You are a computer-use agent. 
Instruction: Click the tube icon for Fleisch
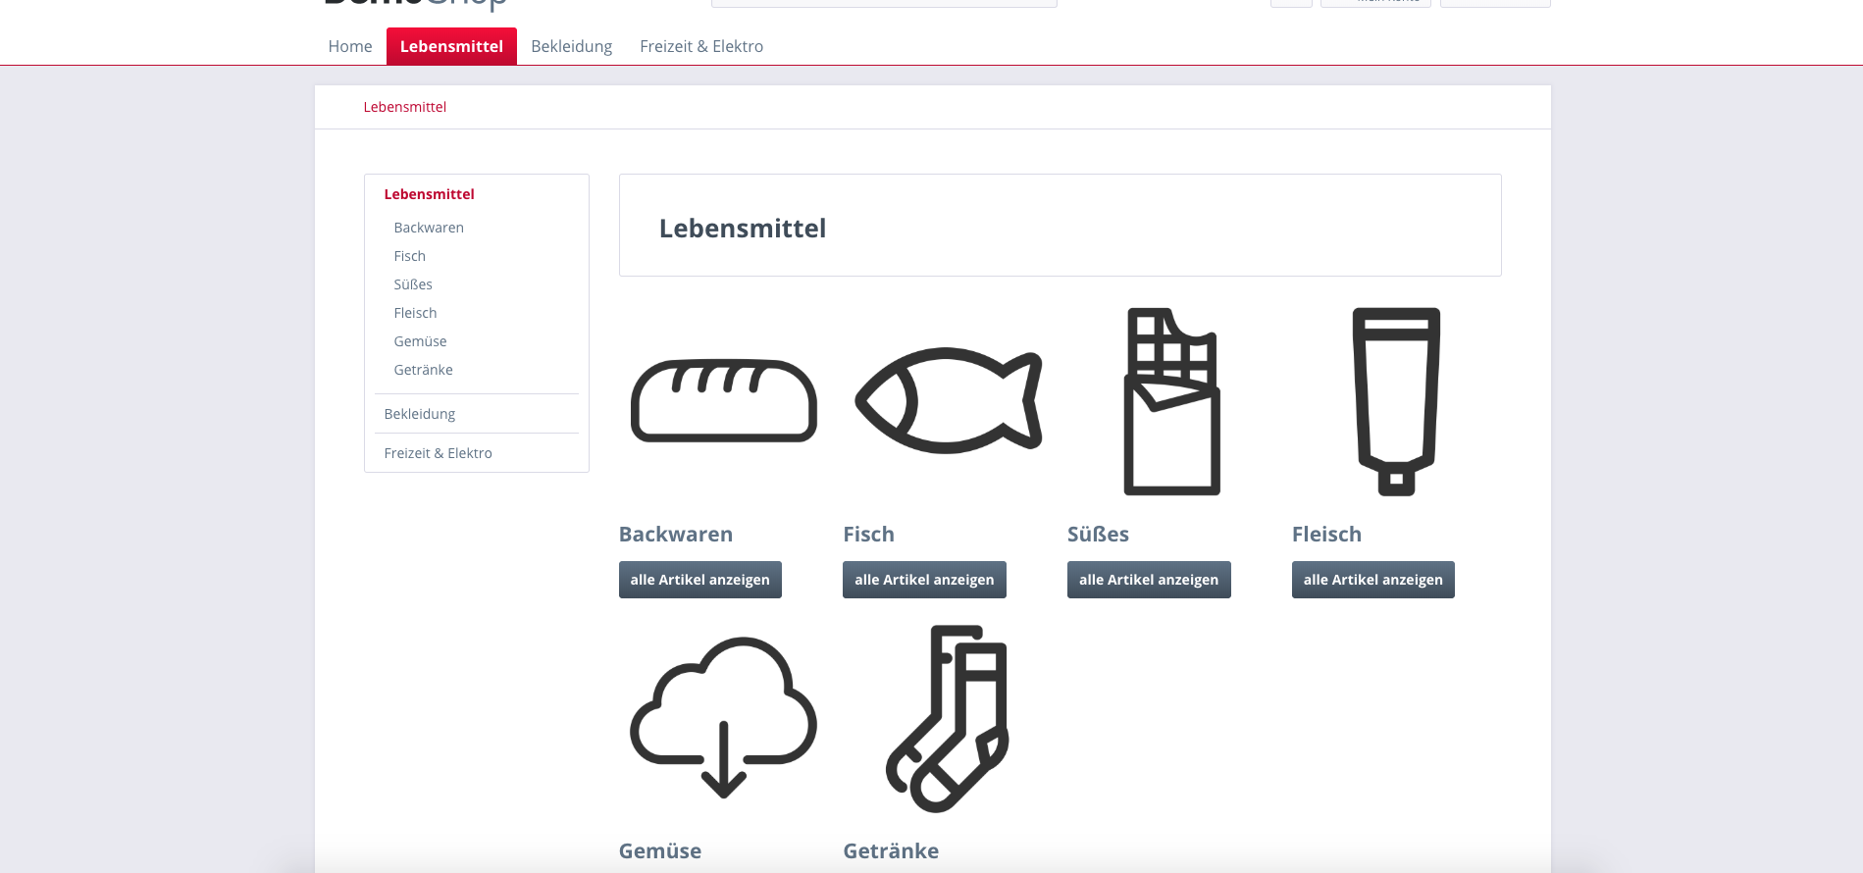tap(1396, 401)
